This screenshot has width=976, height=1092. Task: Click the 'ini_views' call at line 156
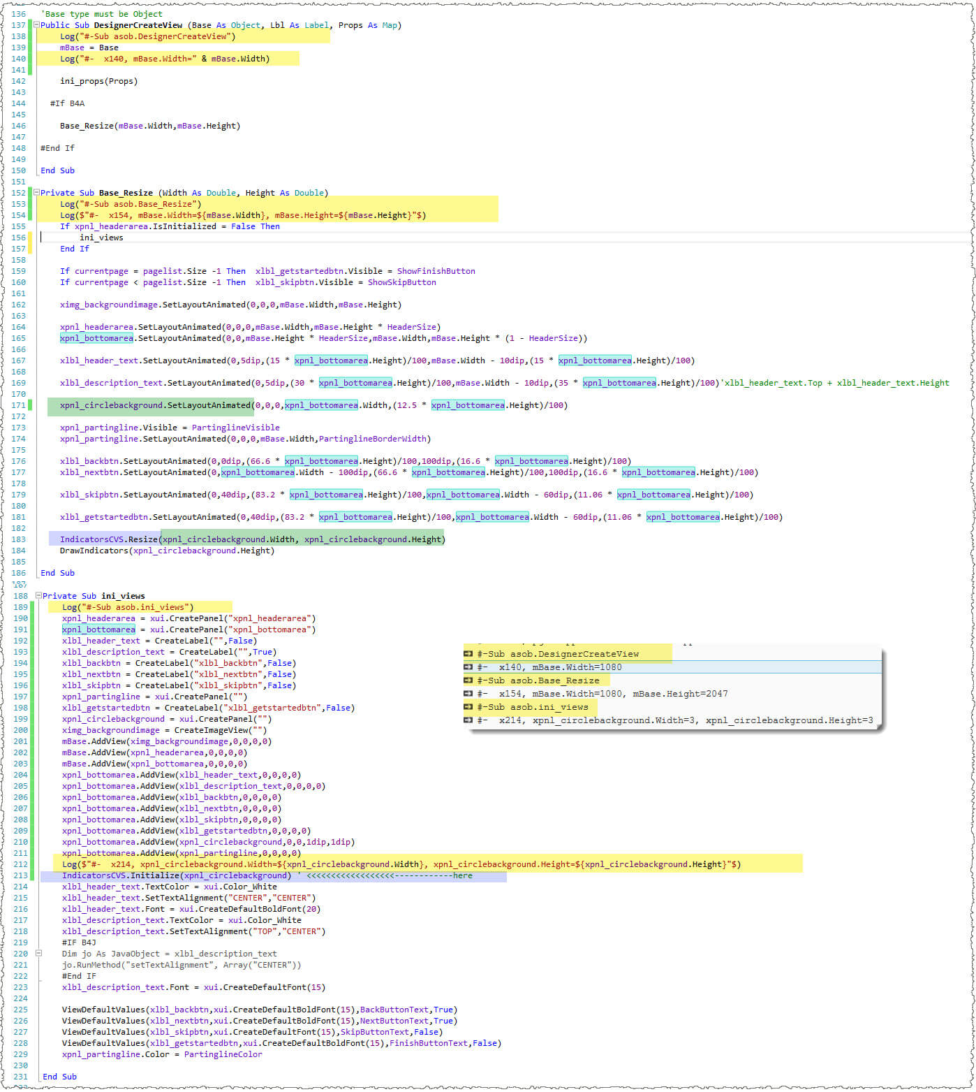(x=101, y=238)
